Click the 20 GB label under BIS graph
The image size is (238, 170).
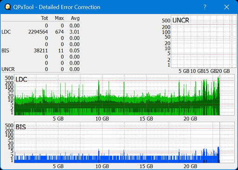click(190, 166)
